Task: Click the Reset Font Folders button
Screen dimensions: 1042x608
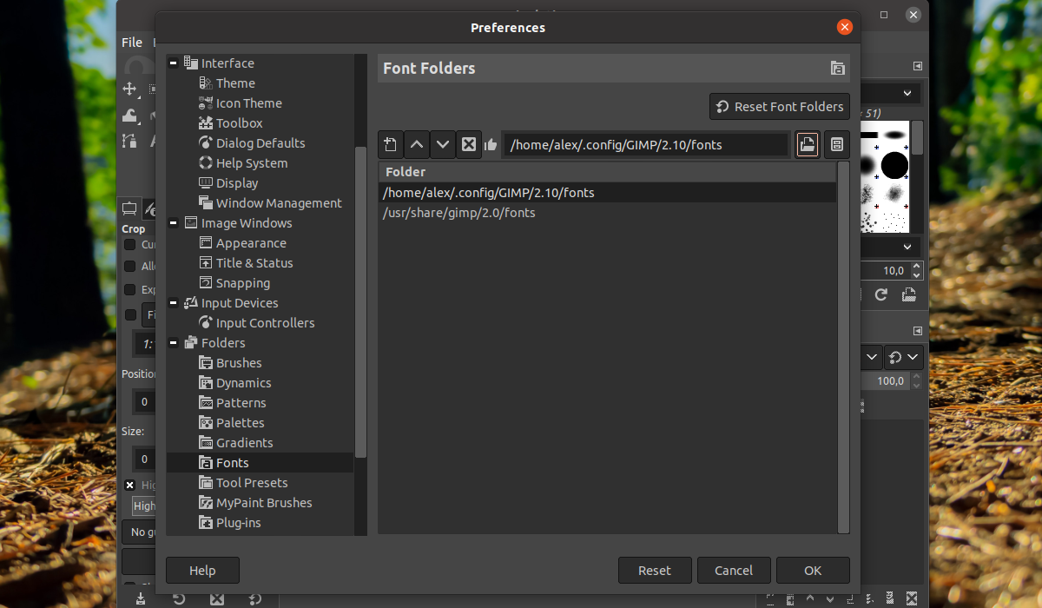Action: 780,107
